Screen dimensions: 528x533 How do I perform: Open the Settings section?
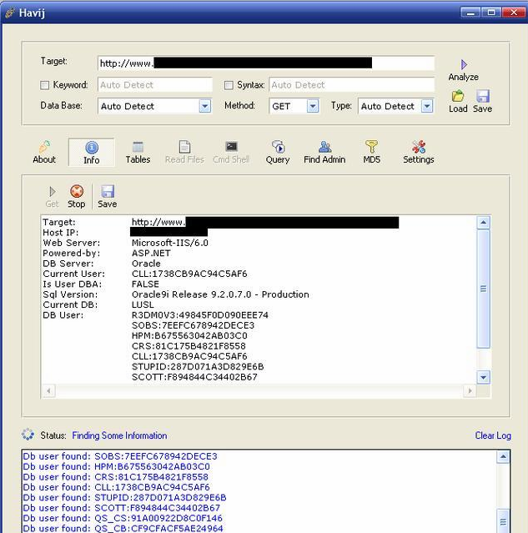[x=419, y=152]
